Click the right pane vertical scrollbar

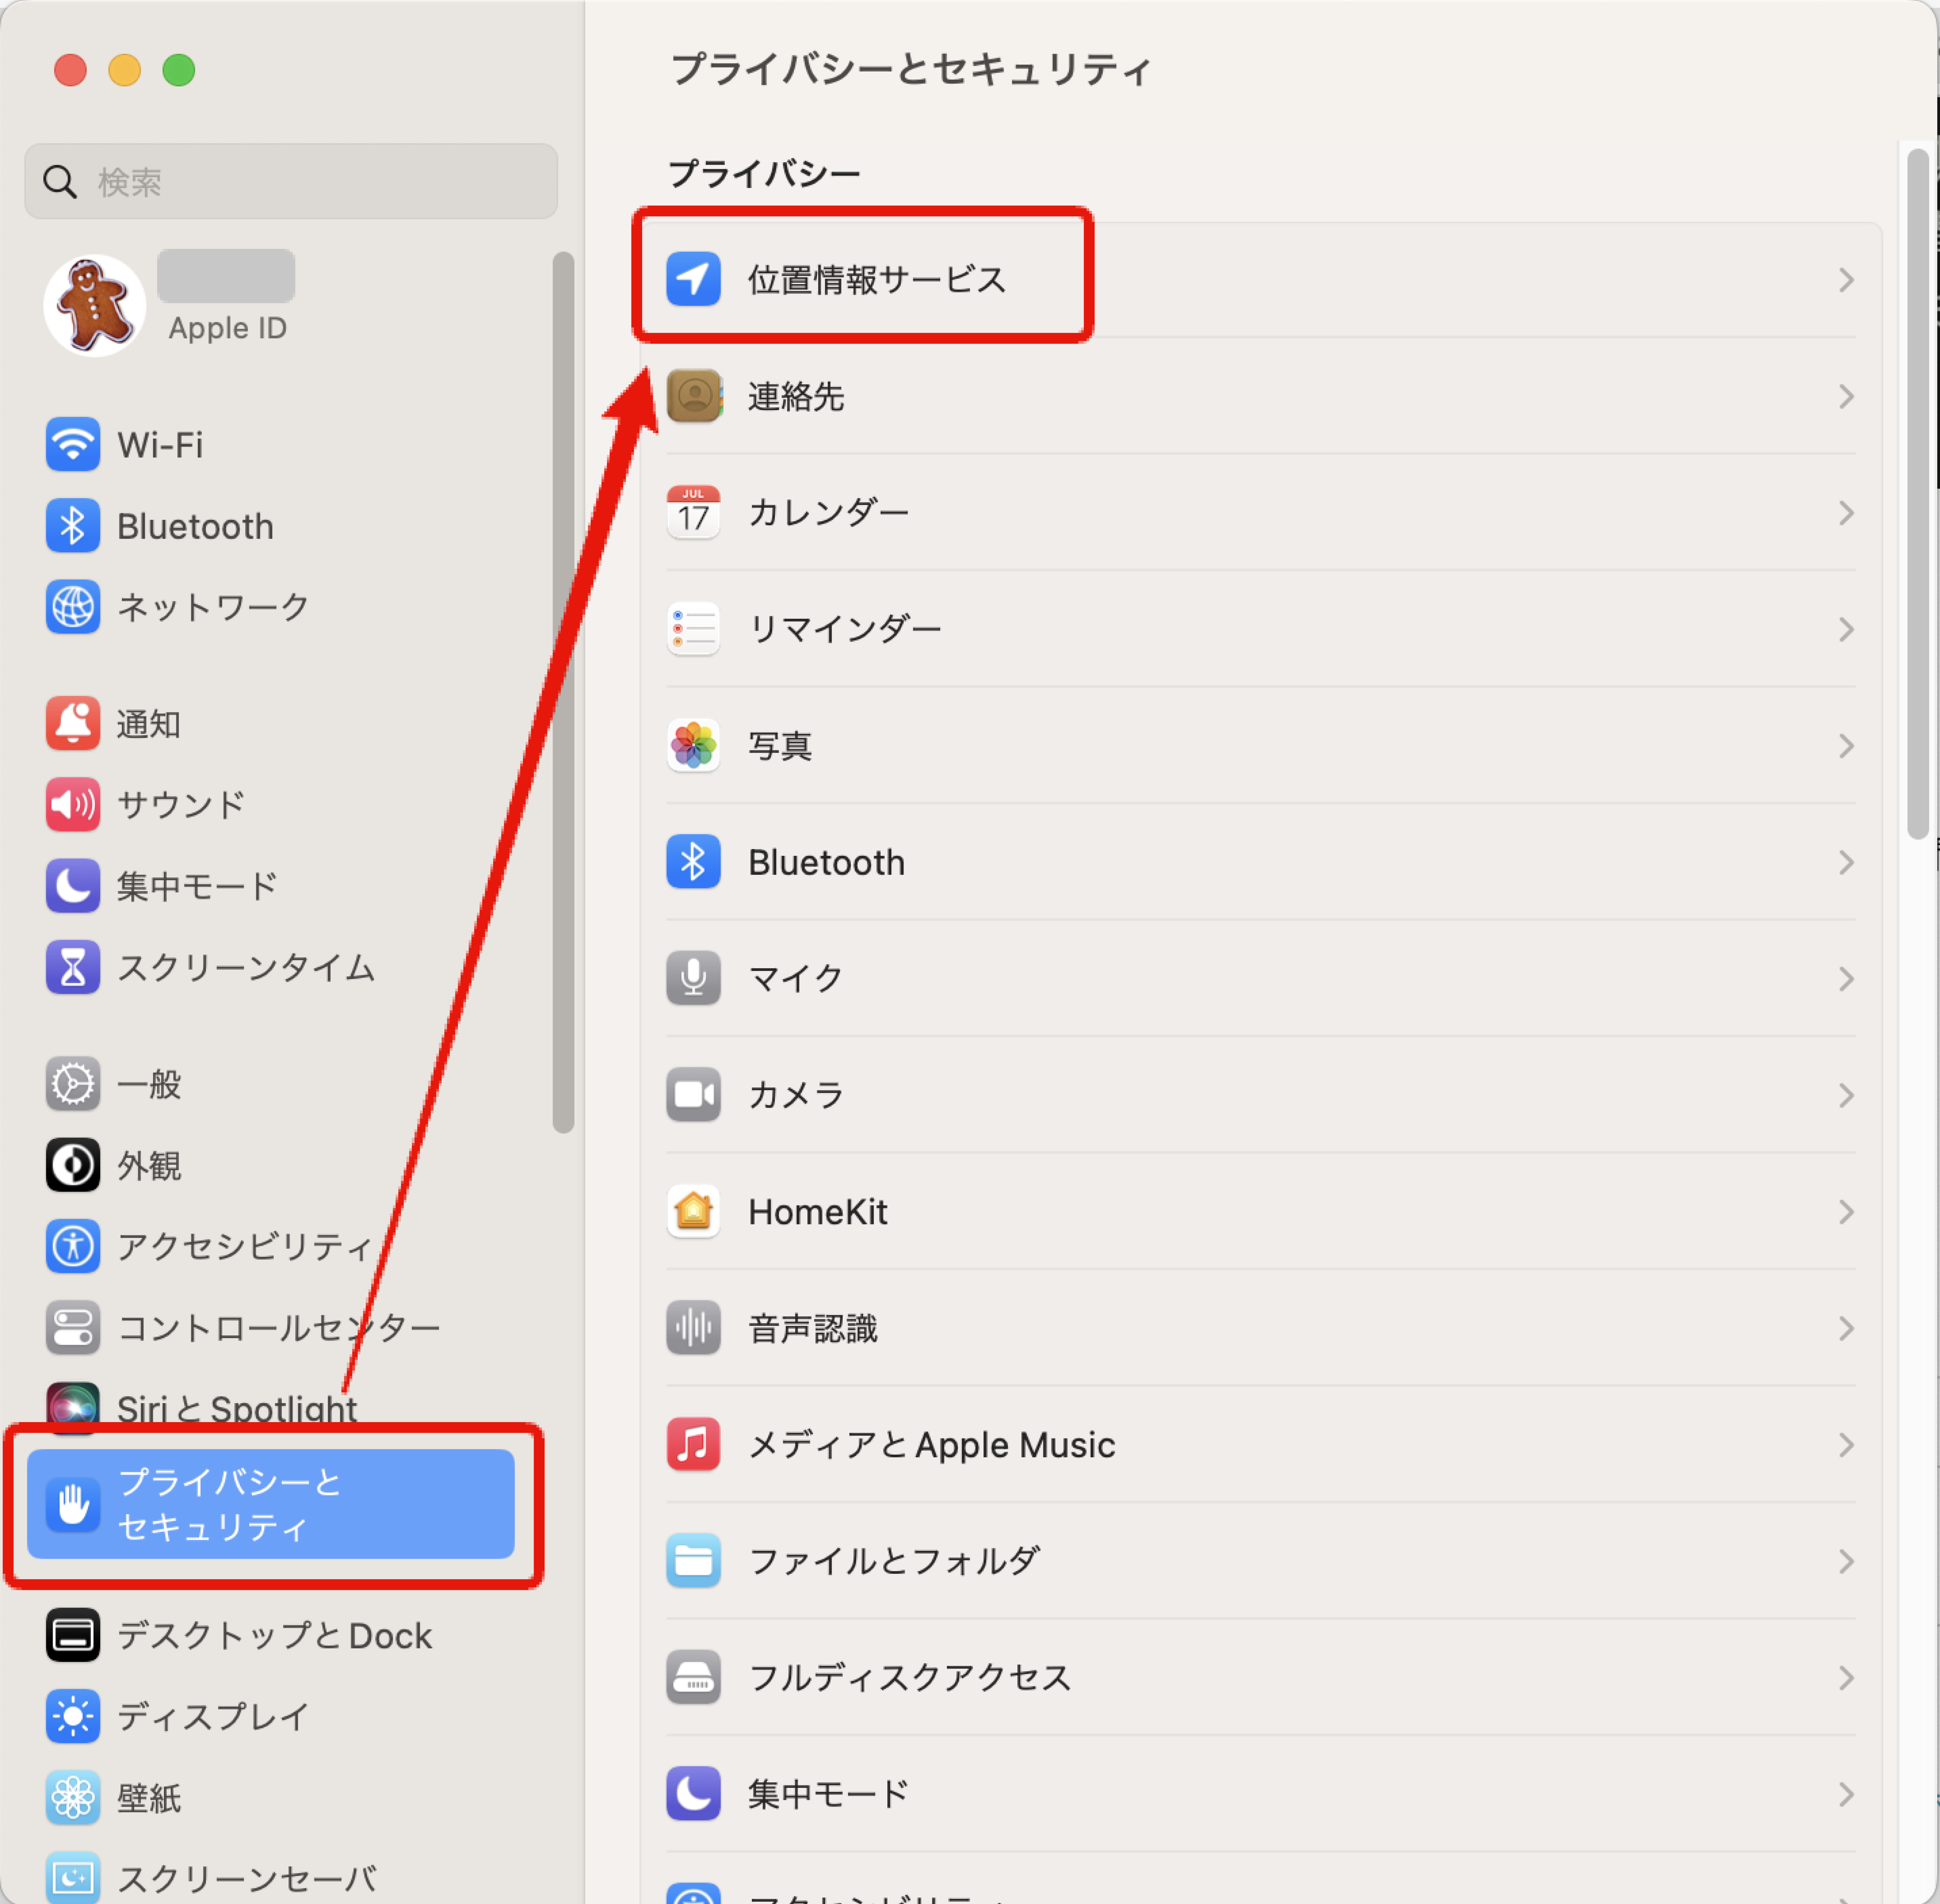coord(1917,494)
